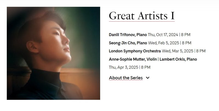This screenshot has height=111, width=219.
Task: Click the Thu, Apr 3, 2025 date
Action: (123, 67)
